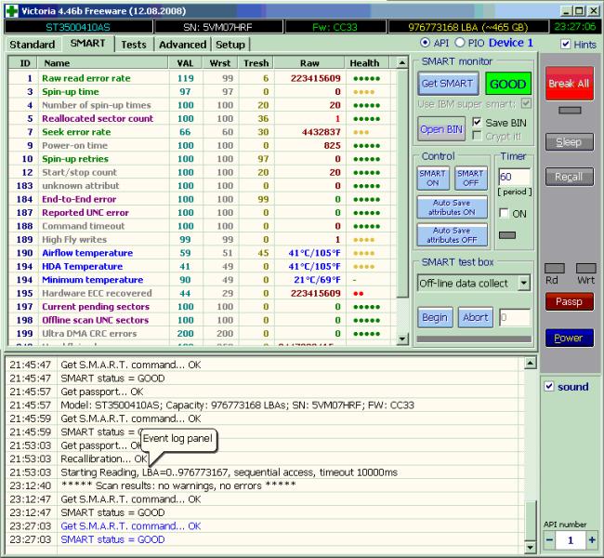The height and width of the screenshot is (558, 604).
Task: Click the Get SMART button
Action: point(448,84)
